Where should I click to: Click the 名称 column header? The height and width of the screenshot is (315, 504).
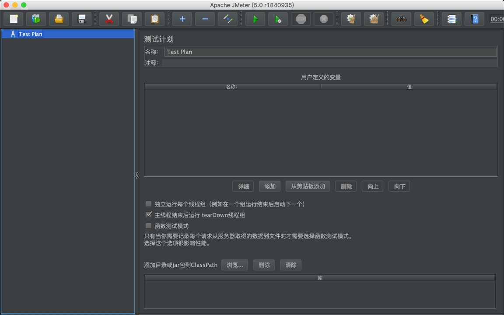tap(232, 87)
